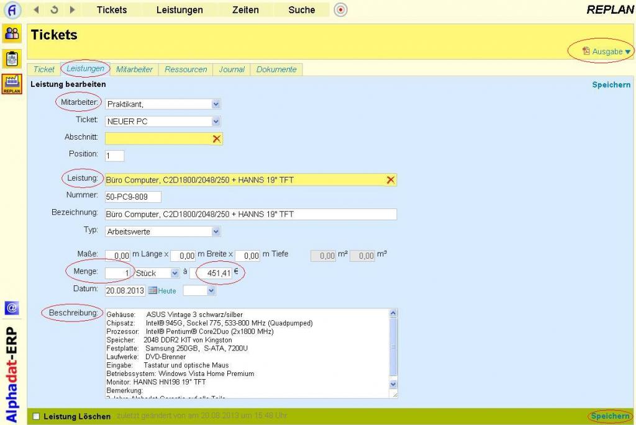
Task: Click the greyed m³ volume field
Action: click(362, 256)
